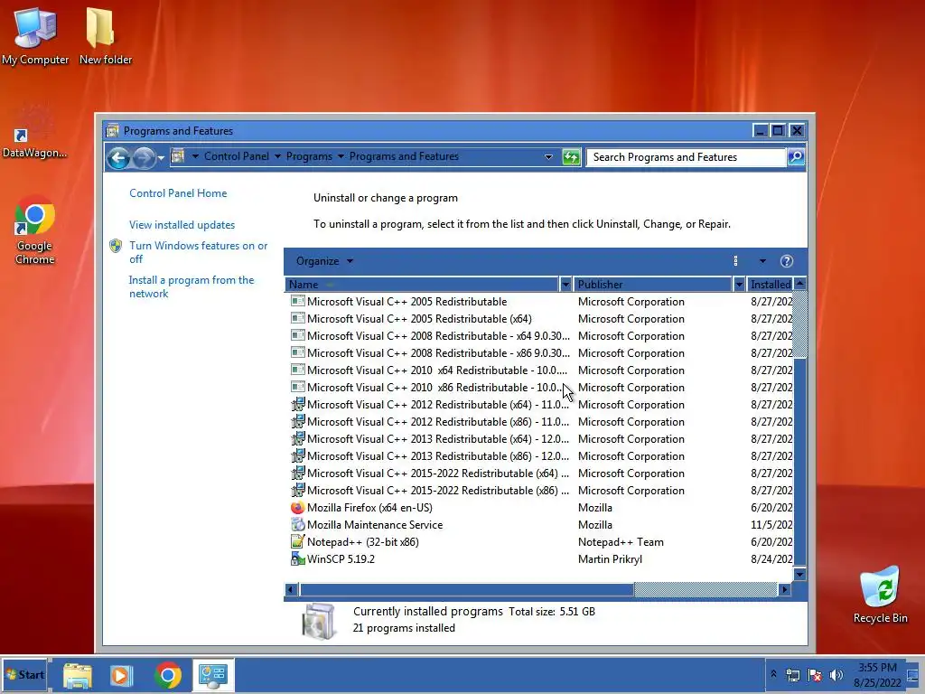The height and width of the screenshot is (694, 925).
Task: Open media player from taskbar
Action: click(121, 675)
